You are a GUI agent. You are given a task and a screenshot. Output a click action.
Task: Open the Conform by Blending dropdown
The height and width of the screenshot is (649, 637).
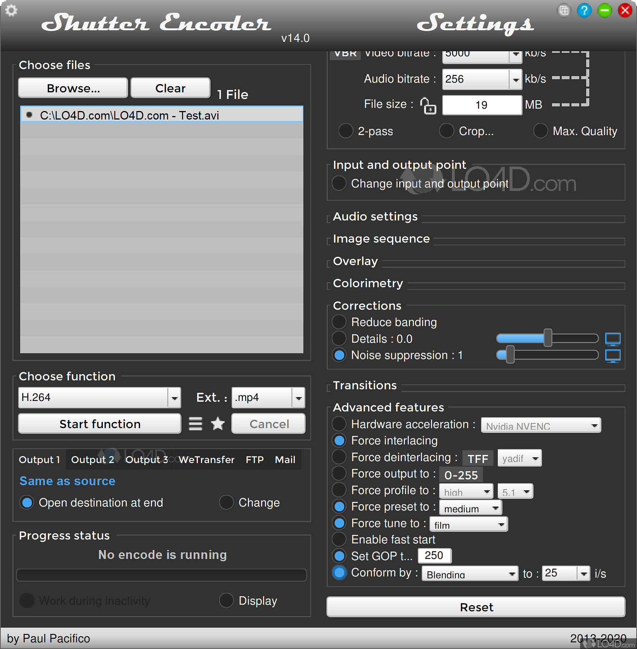point(470,574)
